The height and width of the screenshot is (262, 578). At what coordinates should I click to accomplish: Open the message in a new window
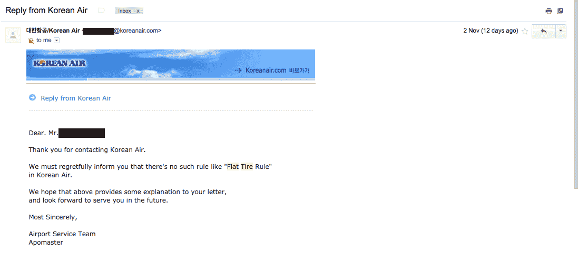pyautogui.click(x=560, y=11)
